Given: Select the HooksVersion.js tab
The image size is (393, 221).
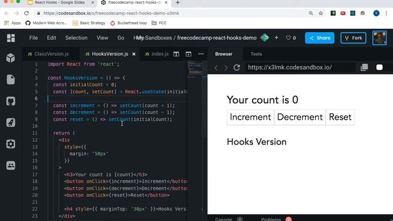Looking at the screenshot, I should coord(110,54).
